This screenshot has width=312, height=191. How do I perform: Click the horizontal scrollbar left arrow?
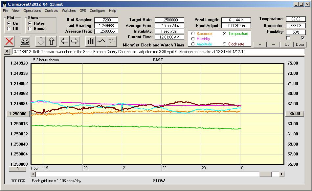pos(33,174)
